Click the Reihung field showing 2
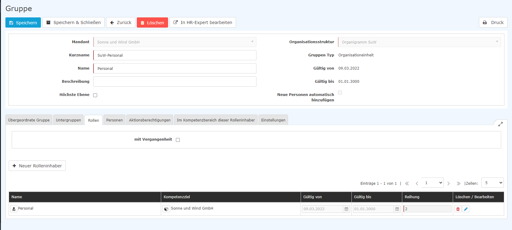 pyautogui.click(x=428, y=209)
